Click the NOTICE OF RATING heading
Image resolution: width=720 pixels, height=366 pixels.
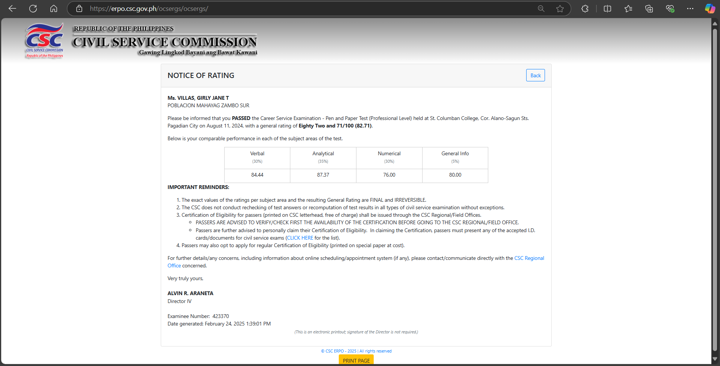(x=201, y=75)
